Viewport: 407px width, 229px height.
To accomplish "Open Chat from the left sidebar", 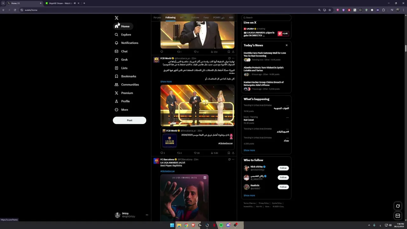I will point(121,51).
